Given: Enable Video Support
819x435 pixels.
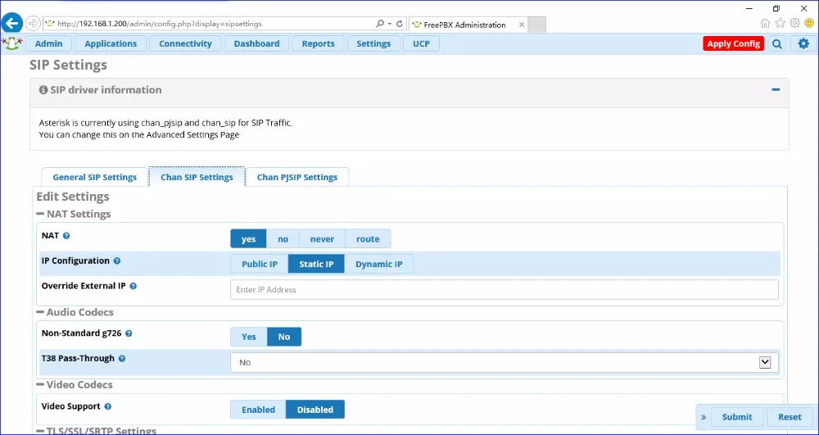Looking at the screenshot, I should (259, 410).
